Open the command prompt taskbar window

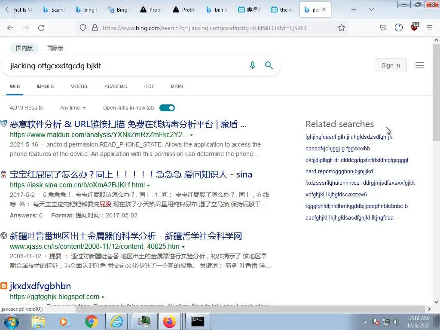(x=198, y=322)
